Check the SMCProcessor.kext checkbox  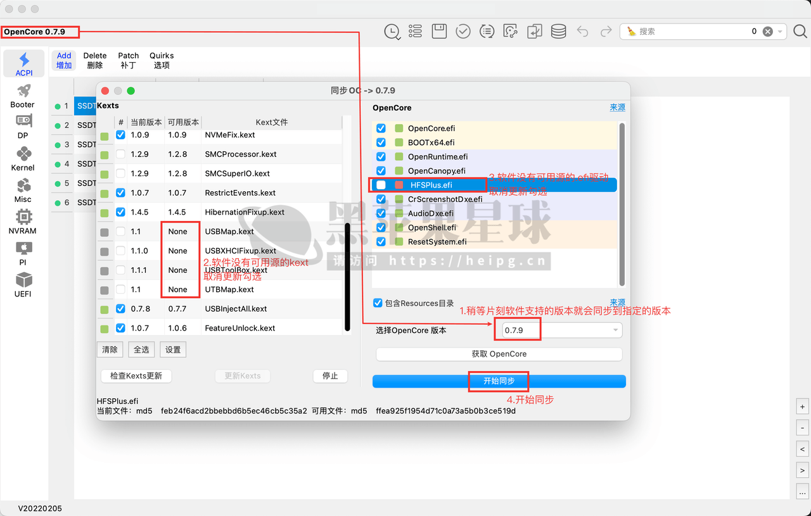(x=120, y=154)
